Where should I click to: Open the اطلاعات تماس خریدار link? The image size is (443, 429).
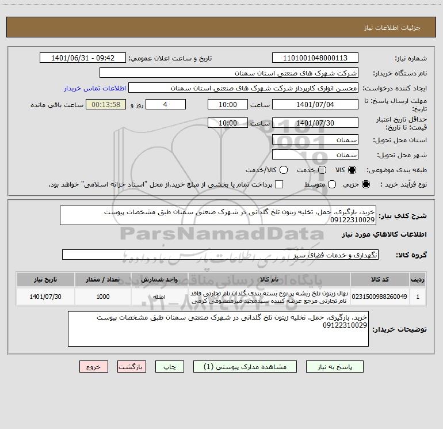(x=95, y=88)
